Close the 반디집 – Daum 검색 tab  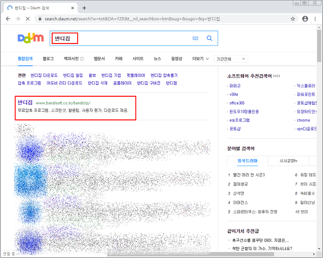[x=73, y=8]
